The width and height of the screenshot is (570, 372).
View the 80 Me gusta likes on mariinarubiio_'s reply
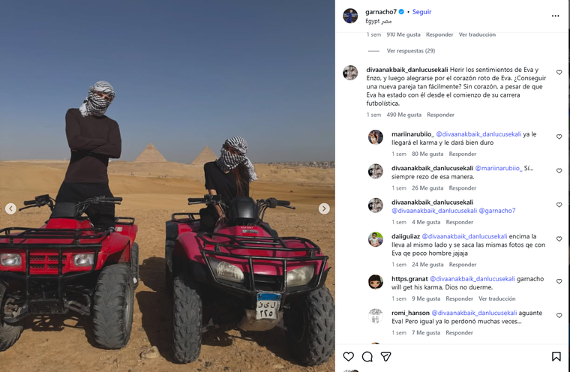[427, 154]
